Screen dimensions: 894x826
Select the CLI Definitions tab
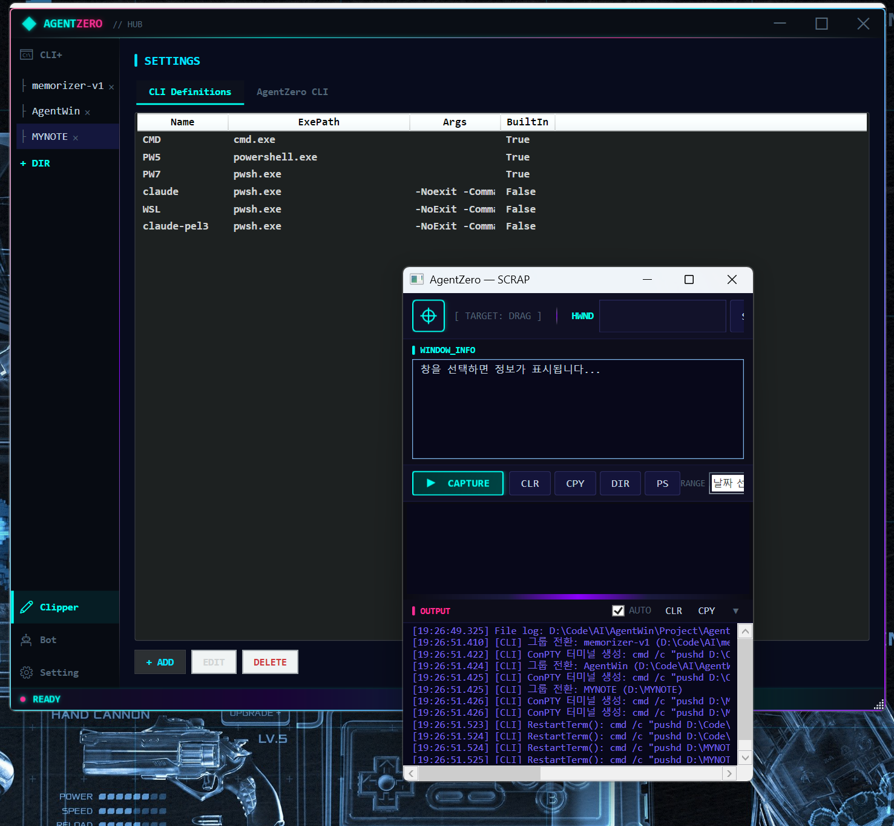coord(190,92)
